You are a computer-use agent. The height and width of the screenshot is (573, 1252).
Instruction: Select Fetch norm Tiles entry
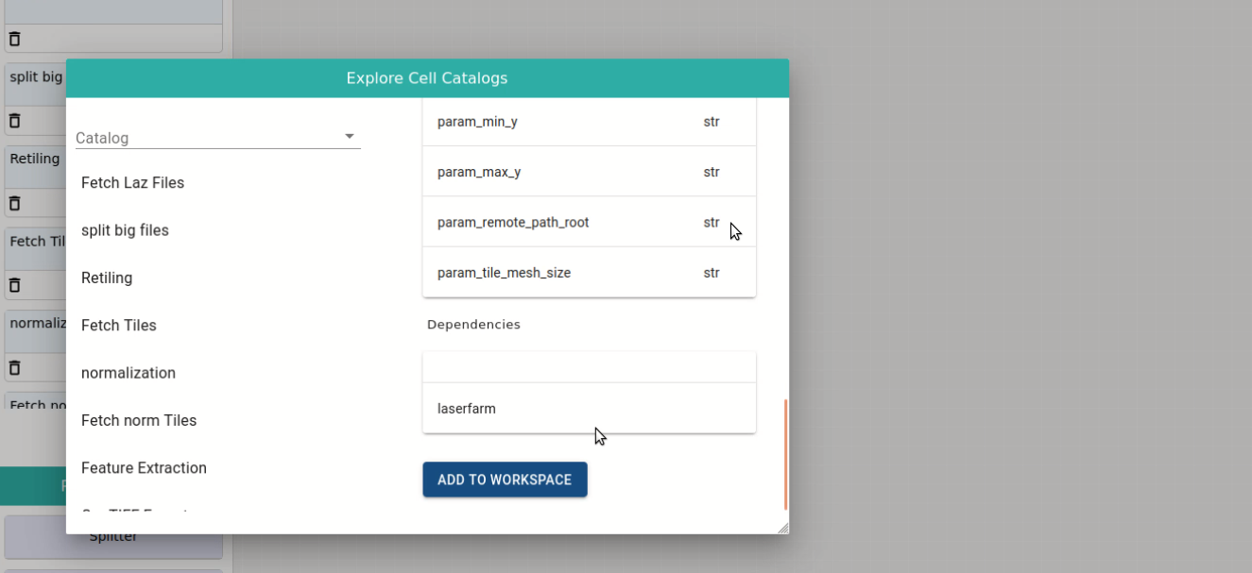click(139, 420)
